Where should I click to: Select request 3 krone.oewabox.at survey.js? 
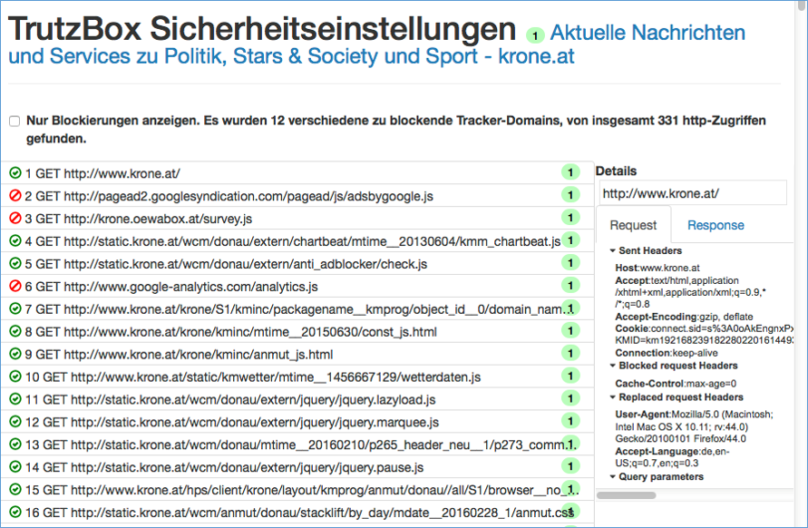click(x=139, y=219)
